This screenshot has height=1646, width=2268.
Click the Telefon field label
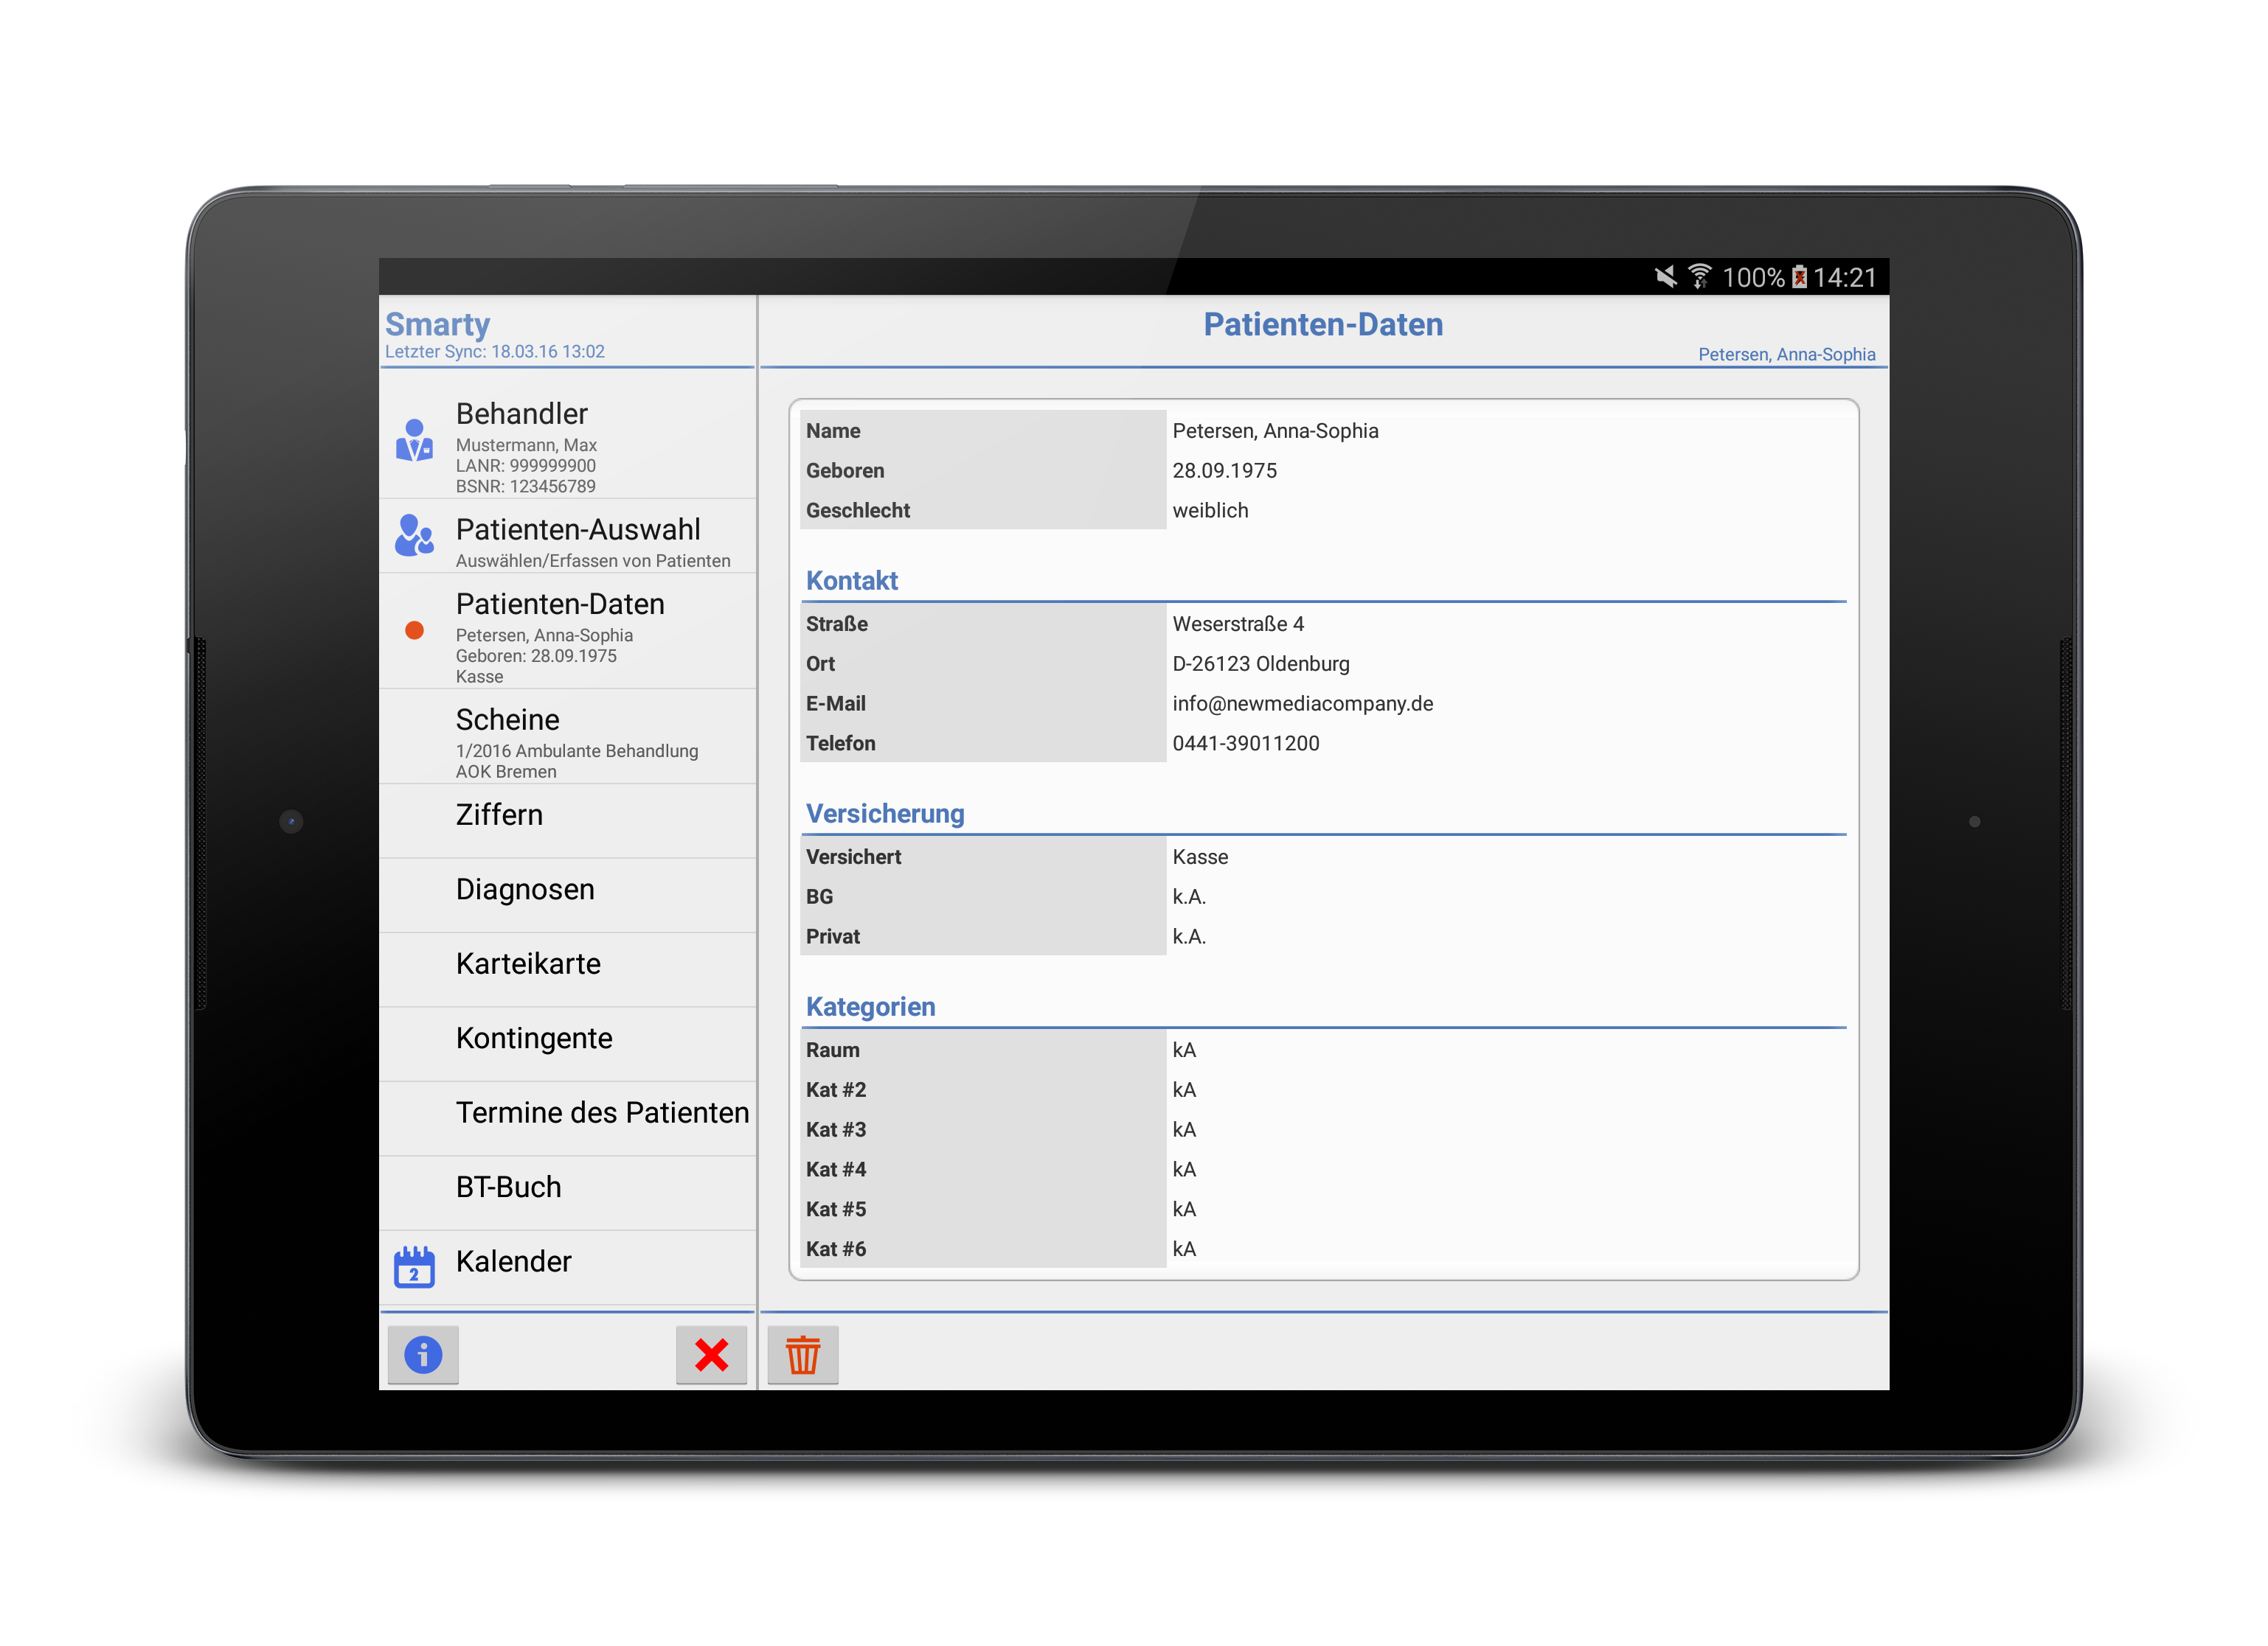point(840,744)
